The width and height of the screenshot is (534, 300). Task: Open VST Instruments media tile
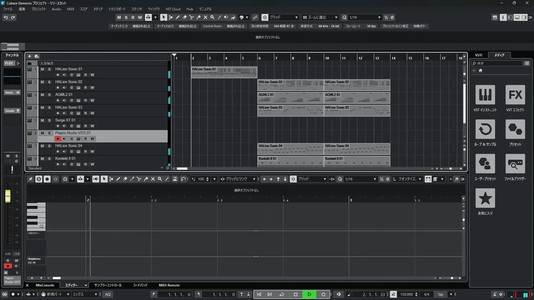coord(485,95)
